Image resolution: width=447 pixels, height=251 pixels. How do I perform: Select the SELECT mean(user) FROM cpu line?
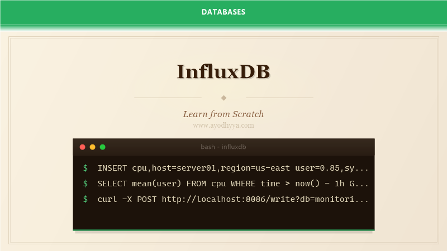click(233, 184)
